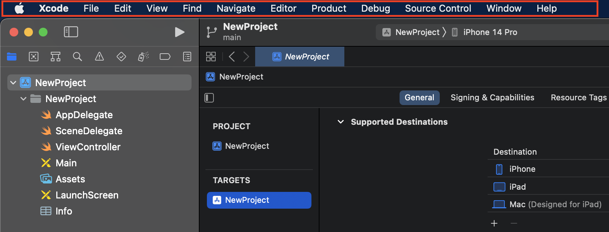The height and width of the screenshot is (232, 609).
Task: Show the Symbol navigator
Action: [x=56, y=57]
